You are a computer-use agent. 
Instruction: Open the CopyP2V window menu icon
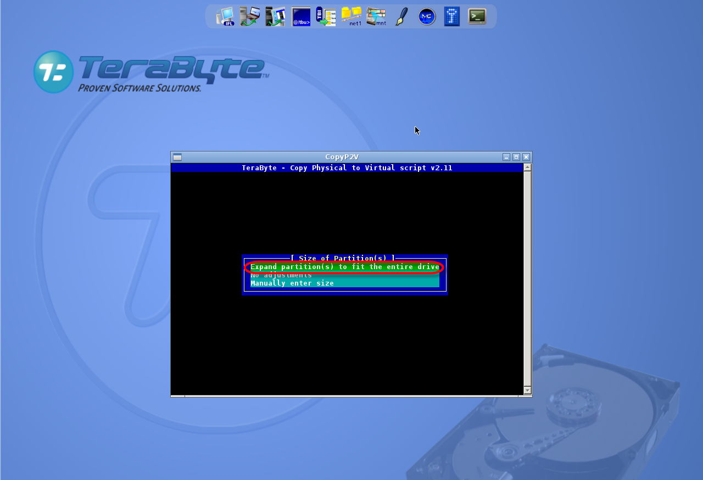coord(177,157)
